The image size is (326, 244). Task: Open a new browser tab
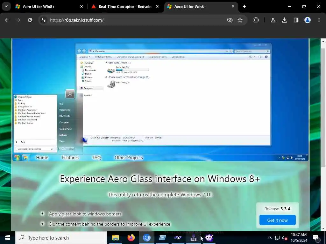coord(244,7)
